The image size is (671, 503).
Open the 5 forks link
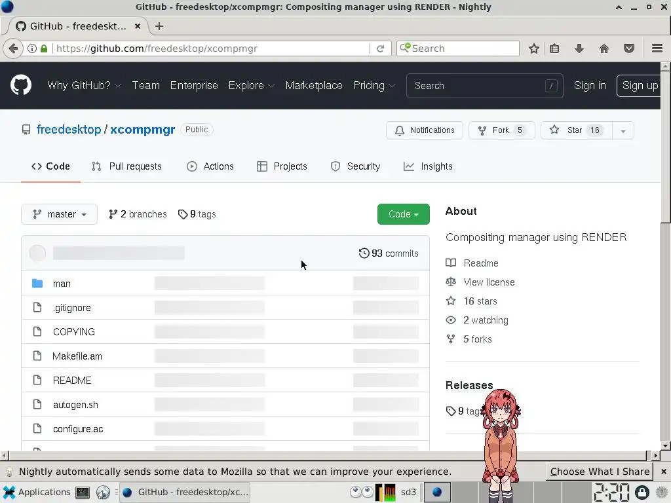tap(469, 339)
